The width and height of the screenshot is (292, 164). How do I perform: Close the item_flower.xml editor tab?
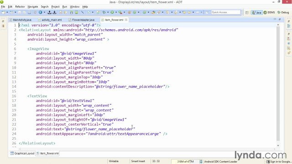point(126,20)
